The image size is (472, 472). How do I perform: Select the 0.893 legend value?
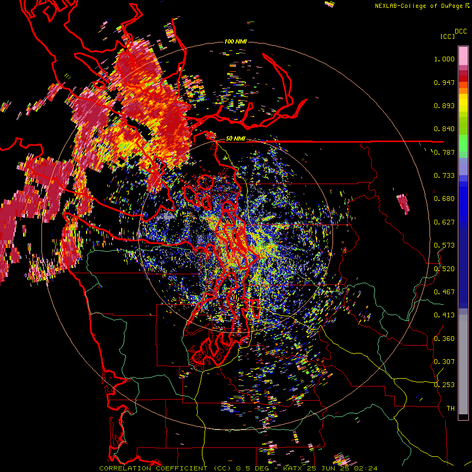pyautogui.click(x=444, y=105)
